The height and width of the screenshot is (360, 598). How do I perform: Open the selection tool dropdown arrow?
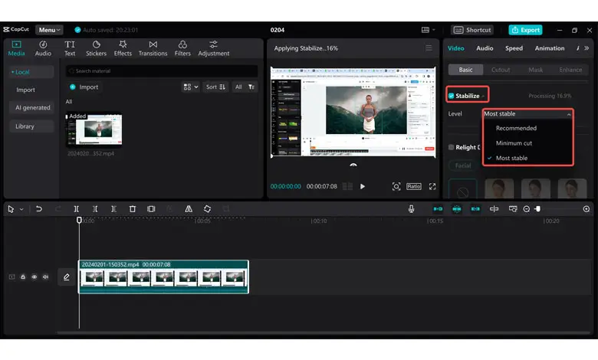coord(21,209)
